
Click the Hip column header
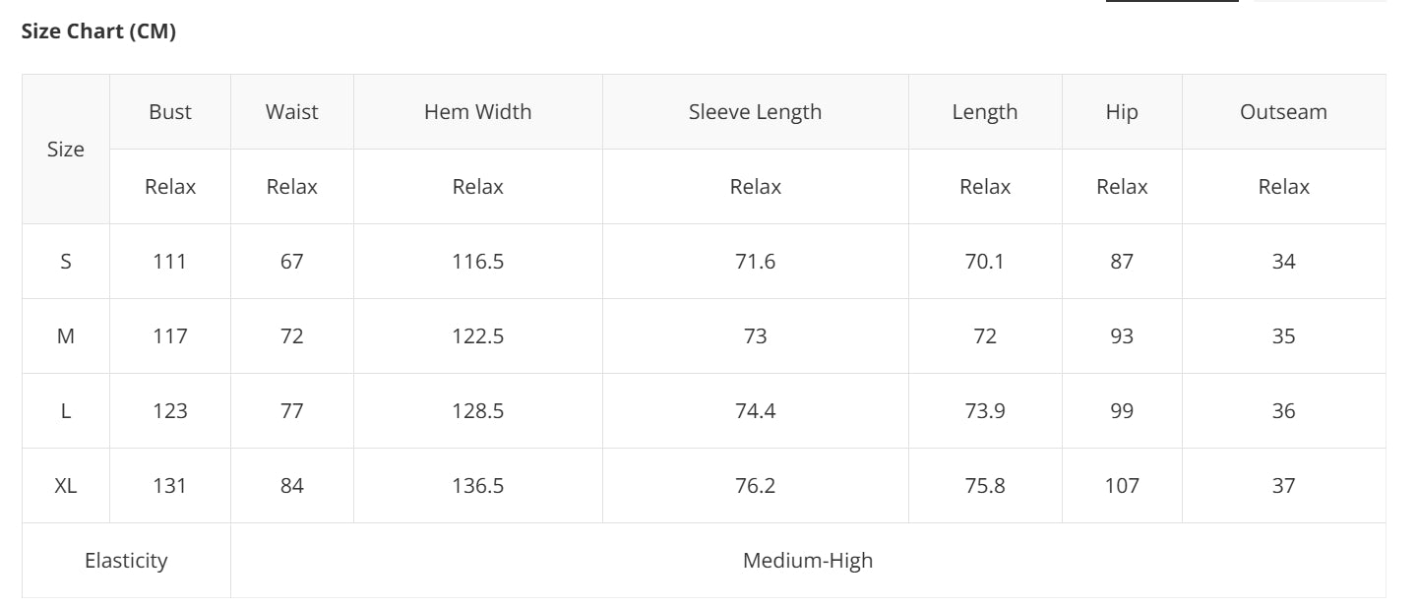pos(1122,112)
